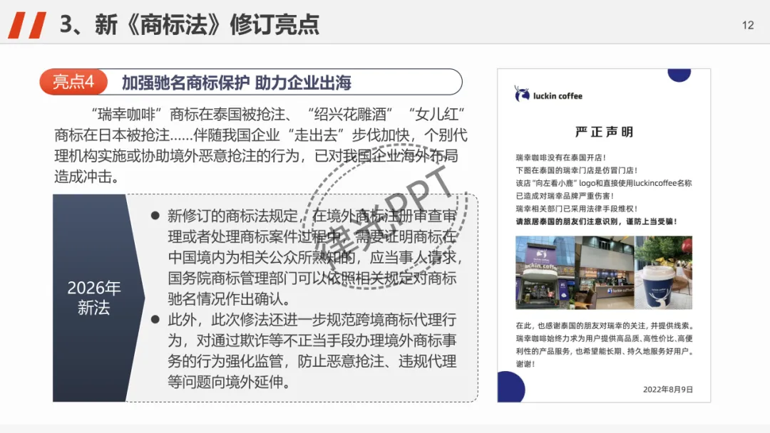Click the paragraph starting “瑞幸咖啡”商标在泰国被抢注
Screen dimensions: 770x433
tap(261, 145)
